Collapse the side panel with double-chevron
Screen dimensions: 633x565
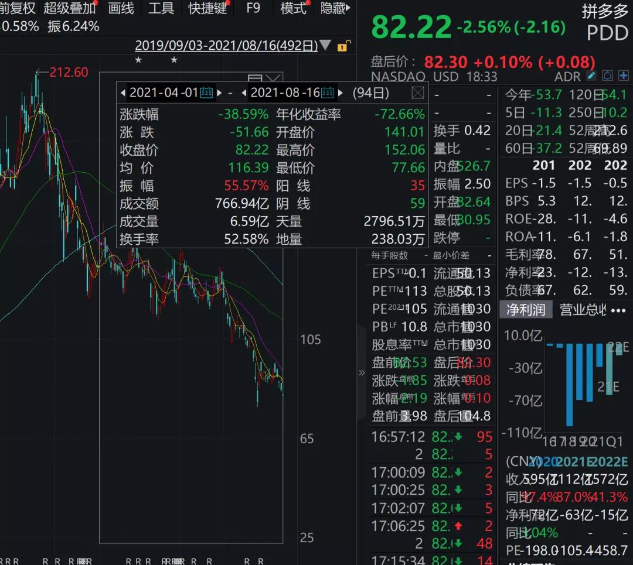pyautogui.click(x=362, y=372)
